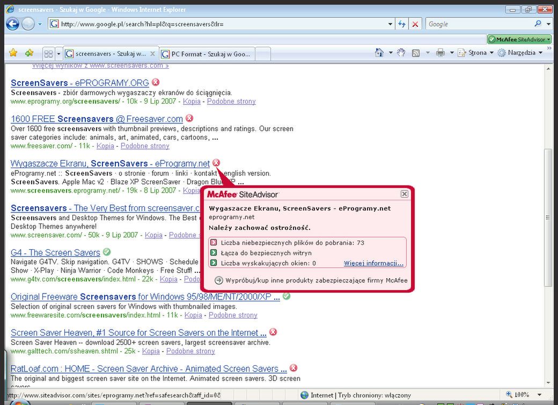
Task: Click red warning icon next to RatLoaf.com
Action: (293, 368)
